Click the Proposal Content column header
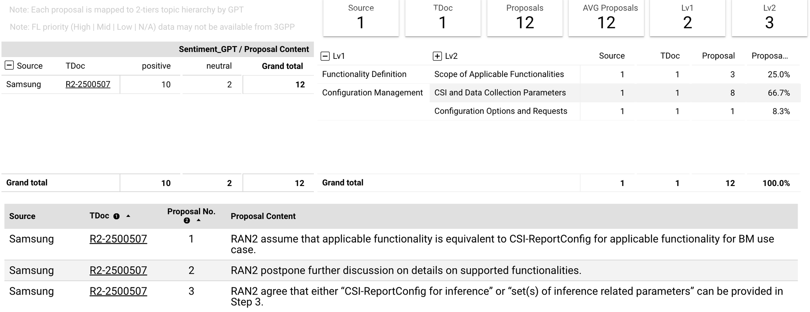This screenshot has width=810, height=312. pos(263,216)
